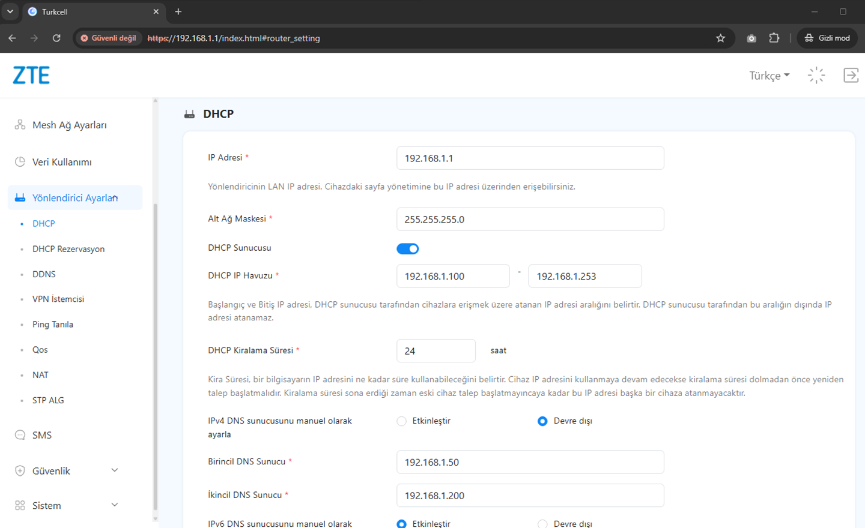
Task: Close the Turkcell browser tab
Action: pyautogui.click(x=156, y=11)
